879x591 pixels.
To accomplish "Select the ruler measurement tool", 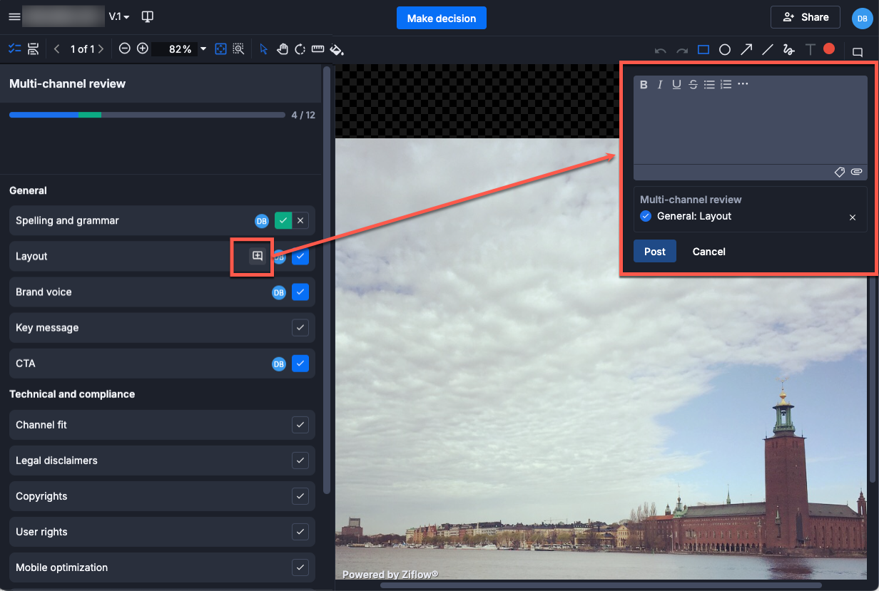I will point(318,49).
